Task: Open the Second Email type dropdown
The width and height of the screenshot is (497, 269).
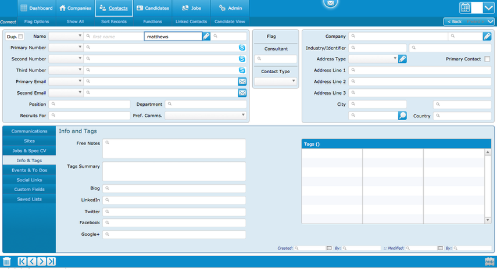Action: [66, 93]
